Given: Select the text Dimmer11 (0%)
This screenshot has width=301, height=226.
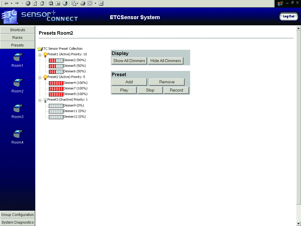Looking at the screenshot, I should pos(75,111).
